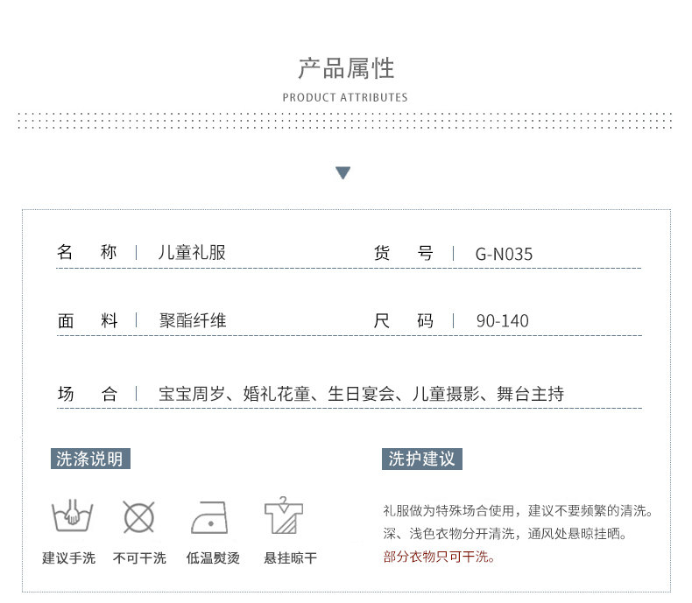Click the hang-dry shirt icon
The image size is (692, 603).
point(284,515)
